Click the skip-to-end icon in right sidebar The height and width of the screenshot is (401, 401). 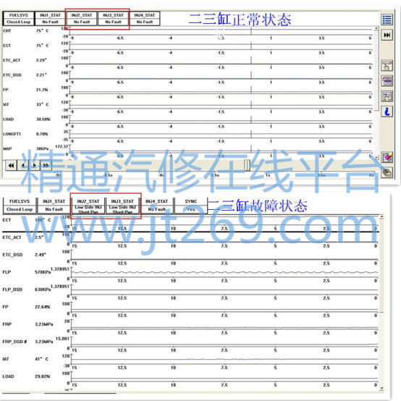click(x=387, y=35)
